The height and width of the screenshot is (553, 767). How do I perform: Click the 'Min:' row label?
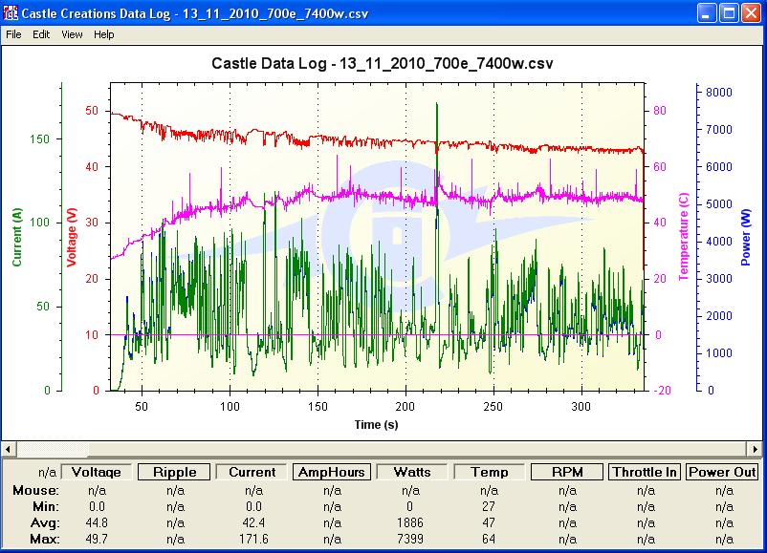click(46, 506)
